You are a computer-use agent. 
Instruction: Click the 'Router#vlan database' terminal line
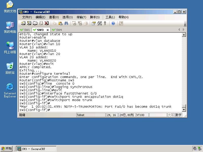[40, 41]
